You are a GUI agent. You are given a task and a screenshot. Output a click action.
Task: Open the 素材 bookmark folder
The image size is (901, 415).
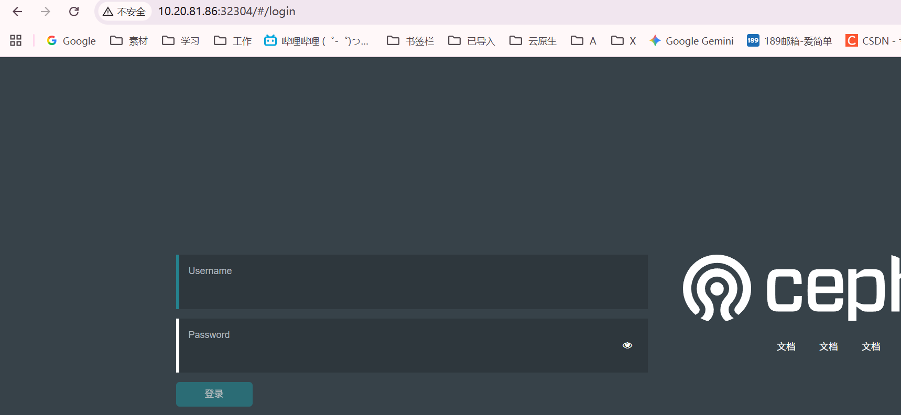pyautogui.click(x=129, y=41)
